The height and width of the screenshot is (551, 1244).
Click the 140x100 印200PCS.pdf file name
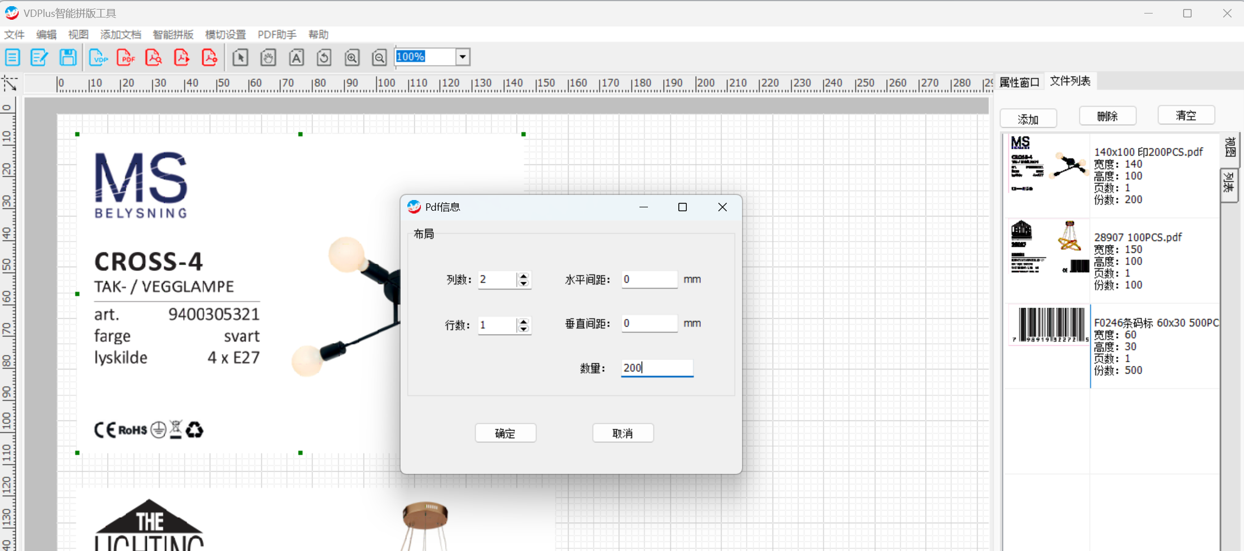click(x=1148, y=152)
